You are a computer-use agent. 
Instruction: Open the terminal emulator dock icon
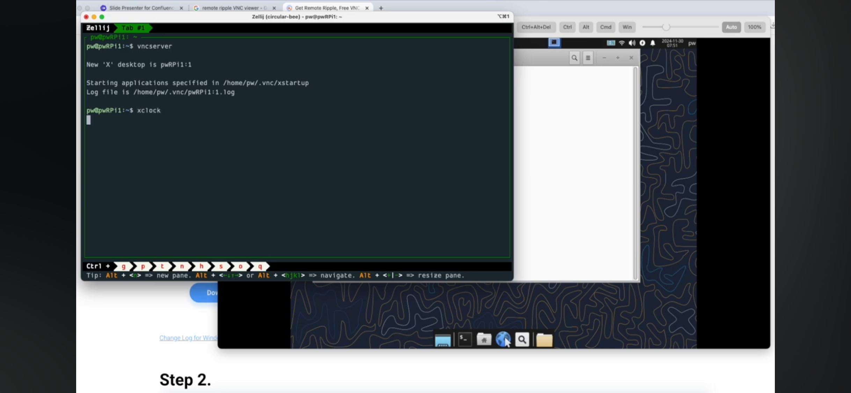[x=465, y=339]
